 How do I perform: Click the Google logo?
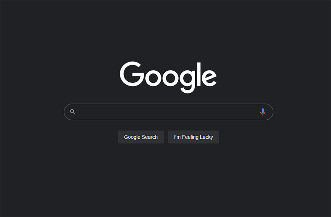pos(168,77)
